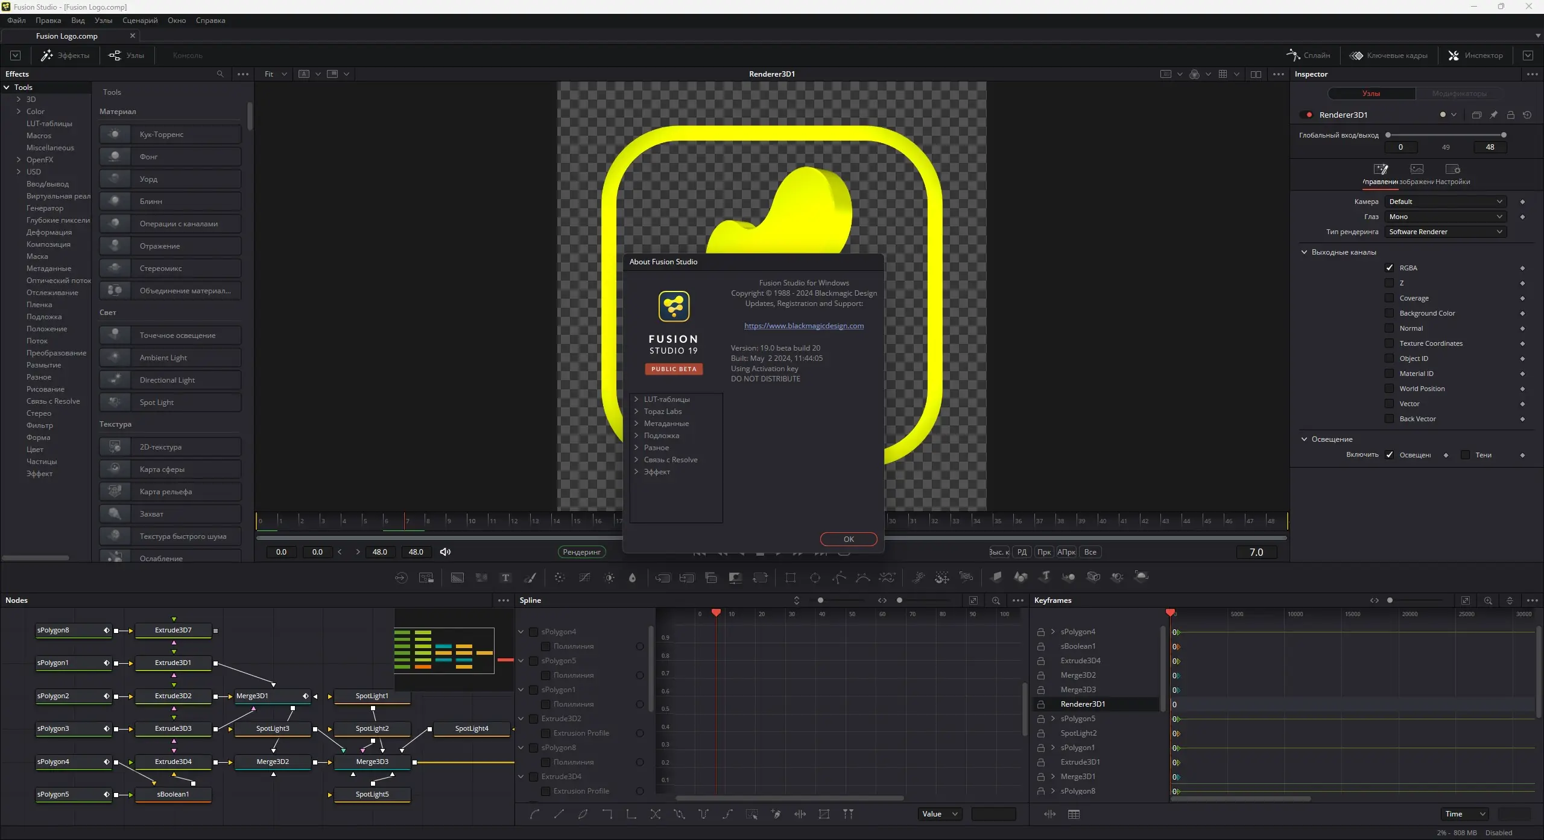Viewport: 1544px width, 840px height.
Task: Select the Blur droplet tool
Action: pyautogui.click(x=632, y=577)
